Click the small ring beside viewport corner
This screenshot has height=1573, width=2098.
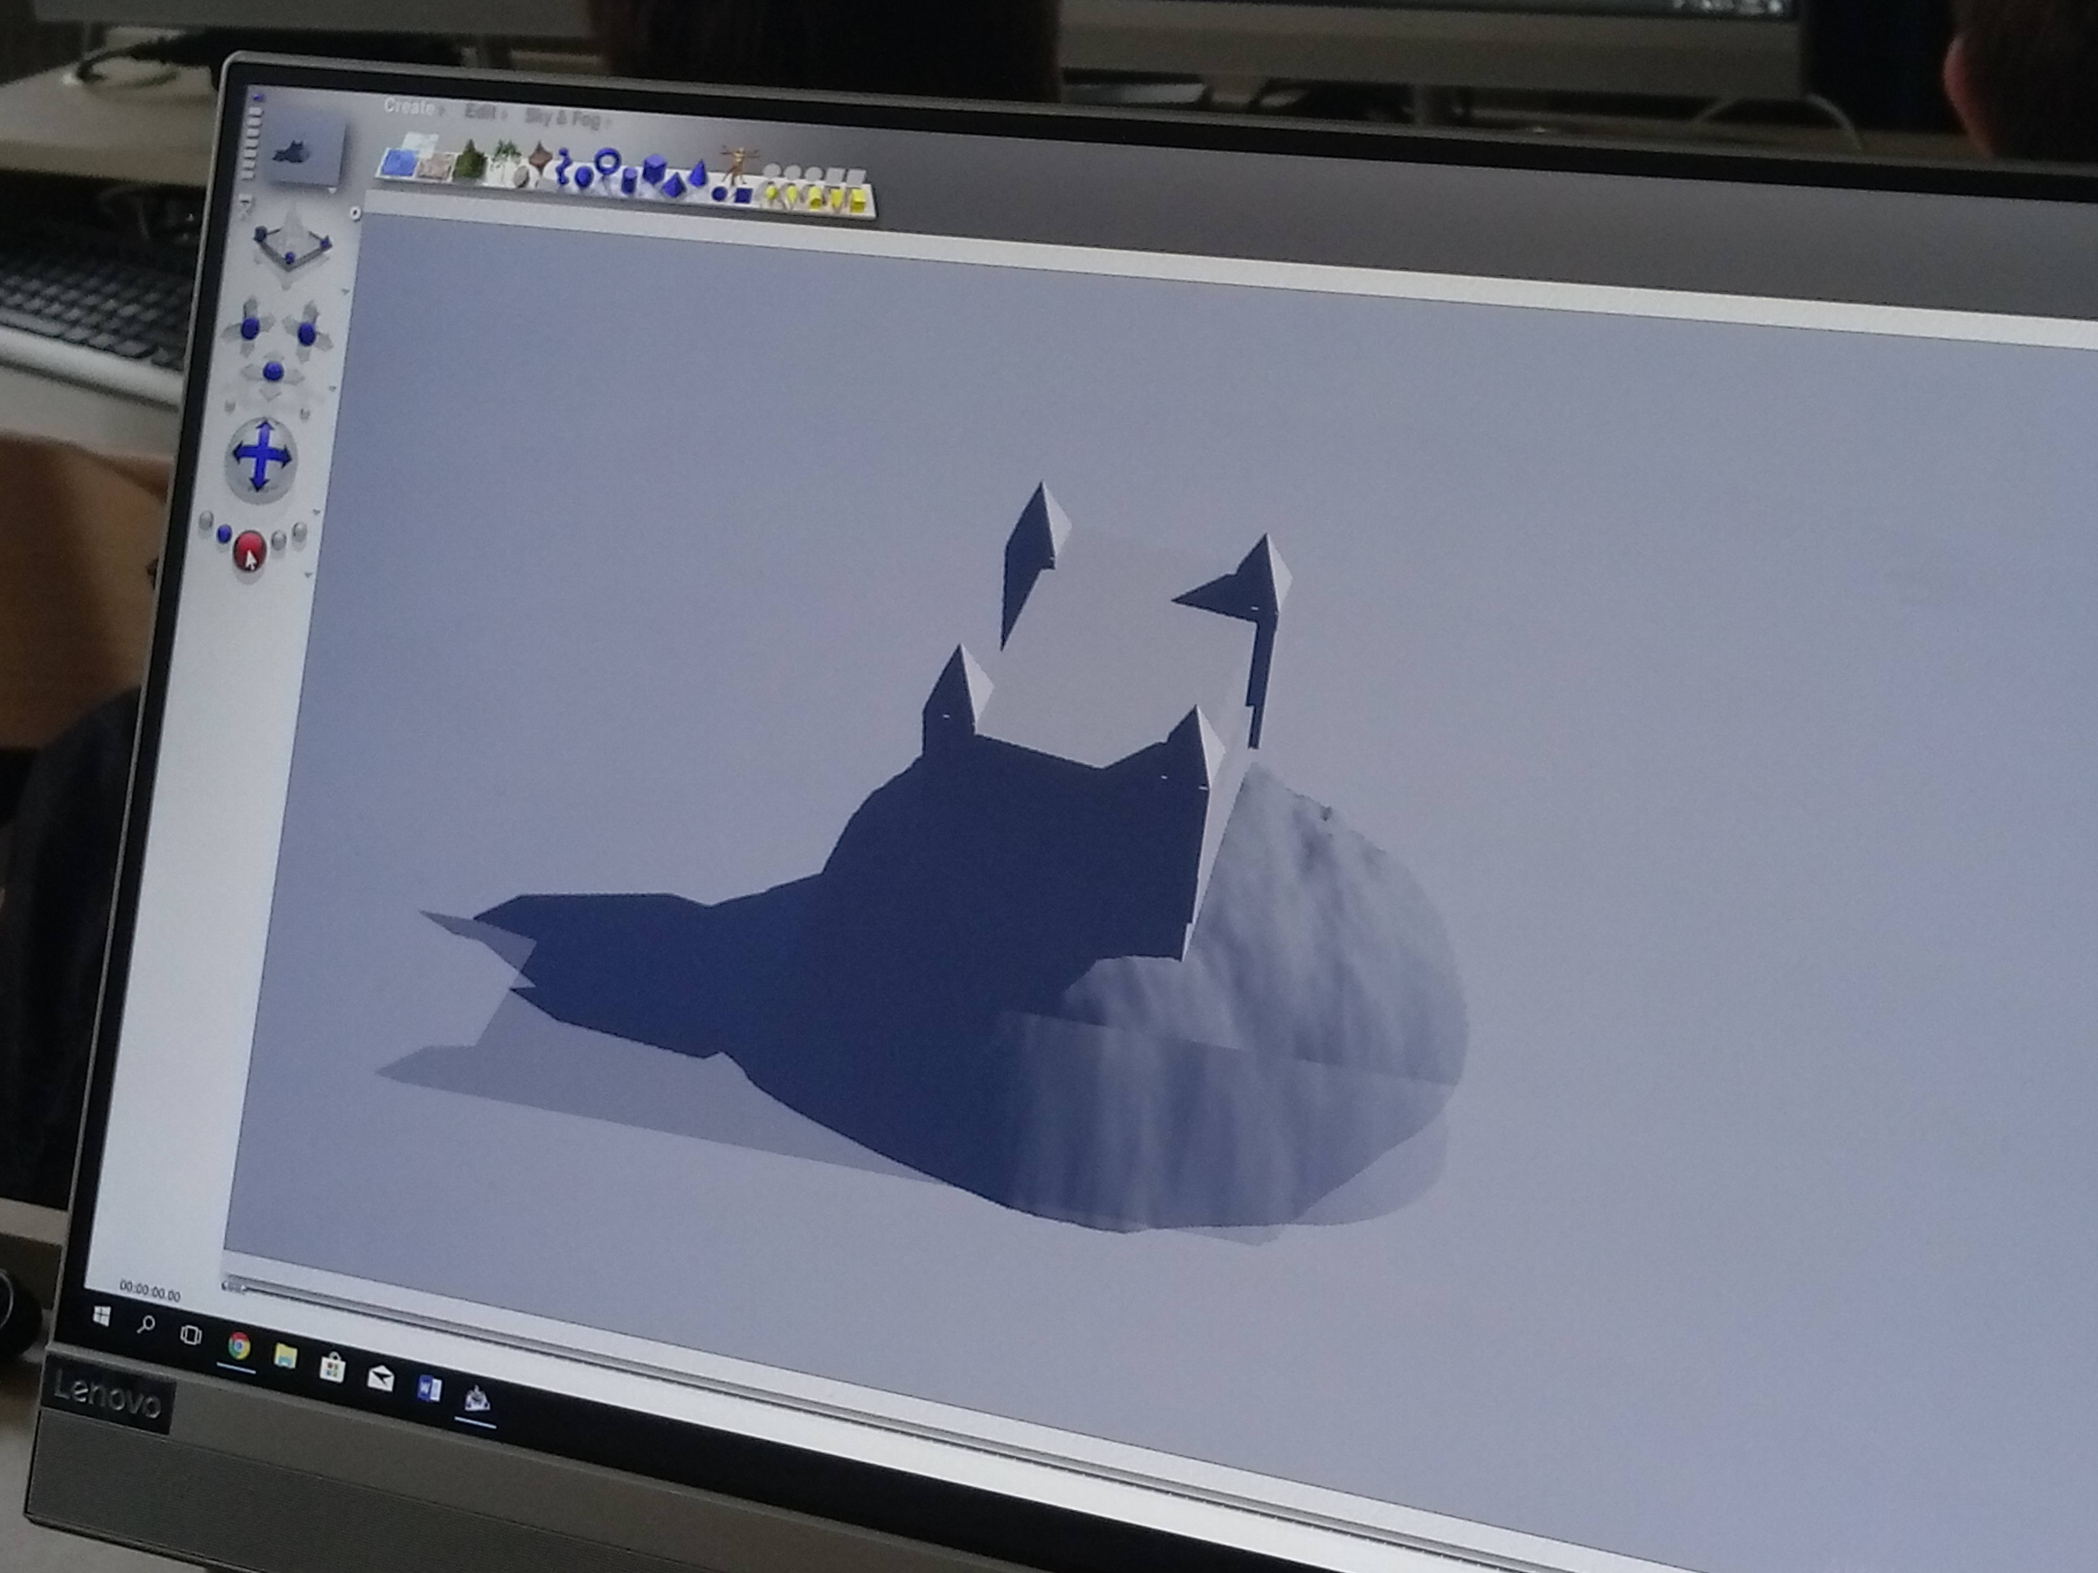point(356,212)
